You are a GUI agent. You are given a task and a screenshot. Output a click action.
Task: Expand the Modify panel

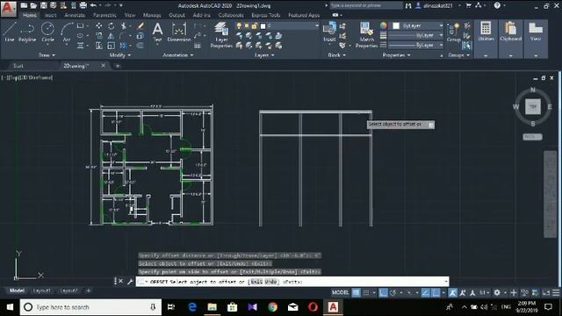(x=120, y=55)
